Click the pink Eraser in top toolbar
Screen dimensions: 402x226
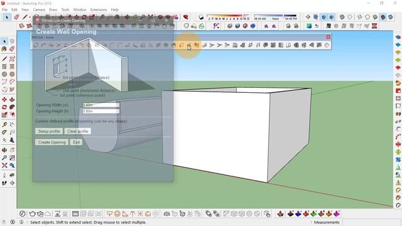coord(17,17)
